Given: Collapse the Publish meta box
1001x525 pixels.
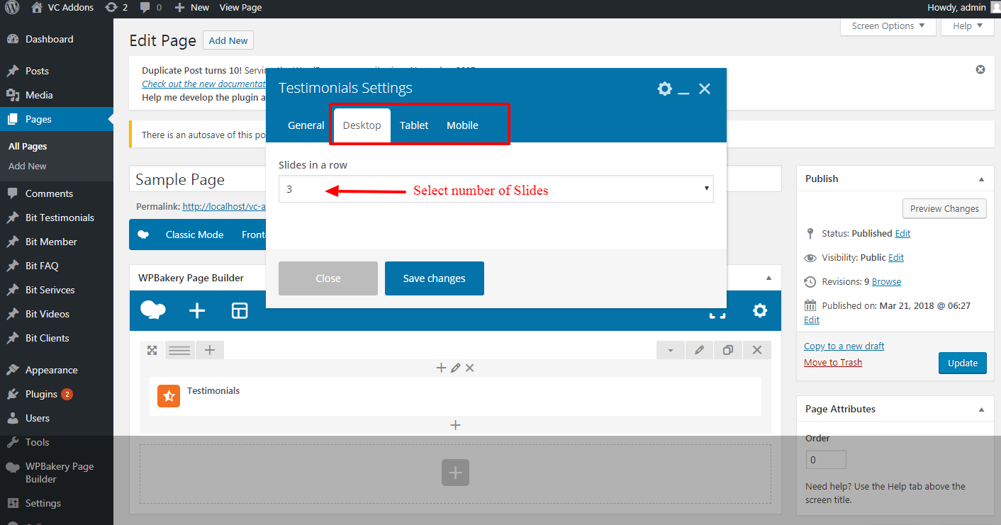Looking at the screenshot, I should tap(981, 179).
